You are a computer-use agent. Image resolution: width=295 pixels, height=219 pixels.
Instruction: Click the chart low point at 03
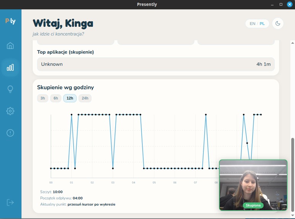click(113, 168)
